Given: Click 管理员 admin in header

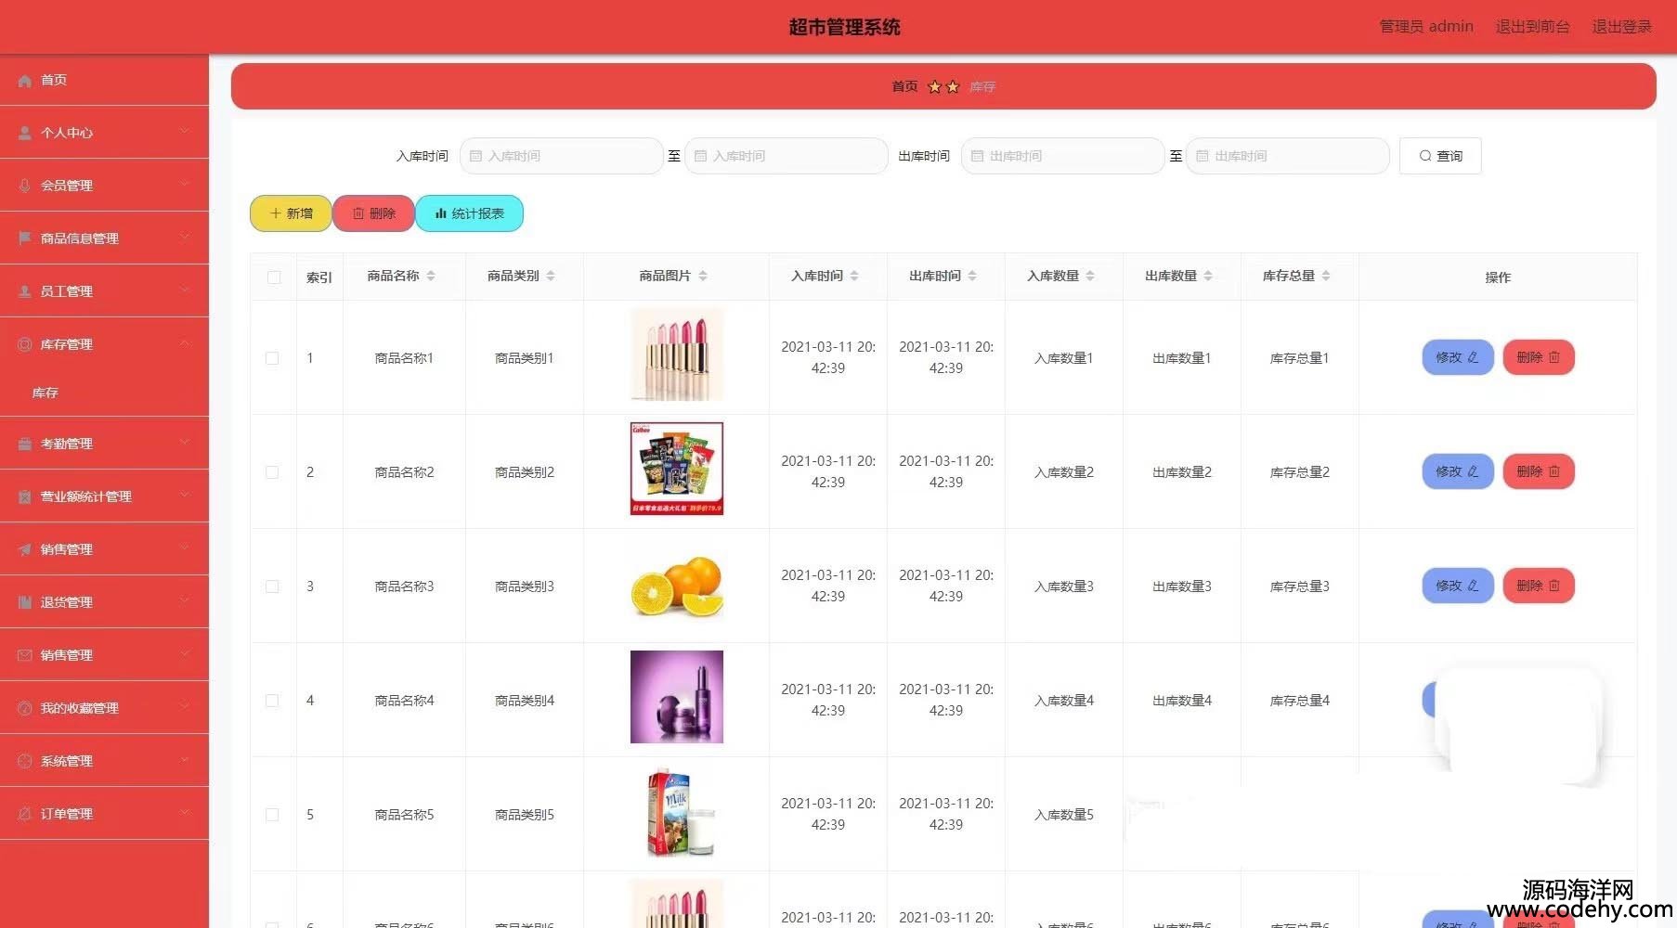Looking at the screenshot, I should [x=1426, y=27].
